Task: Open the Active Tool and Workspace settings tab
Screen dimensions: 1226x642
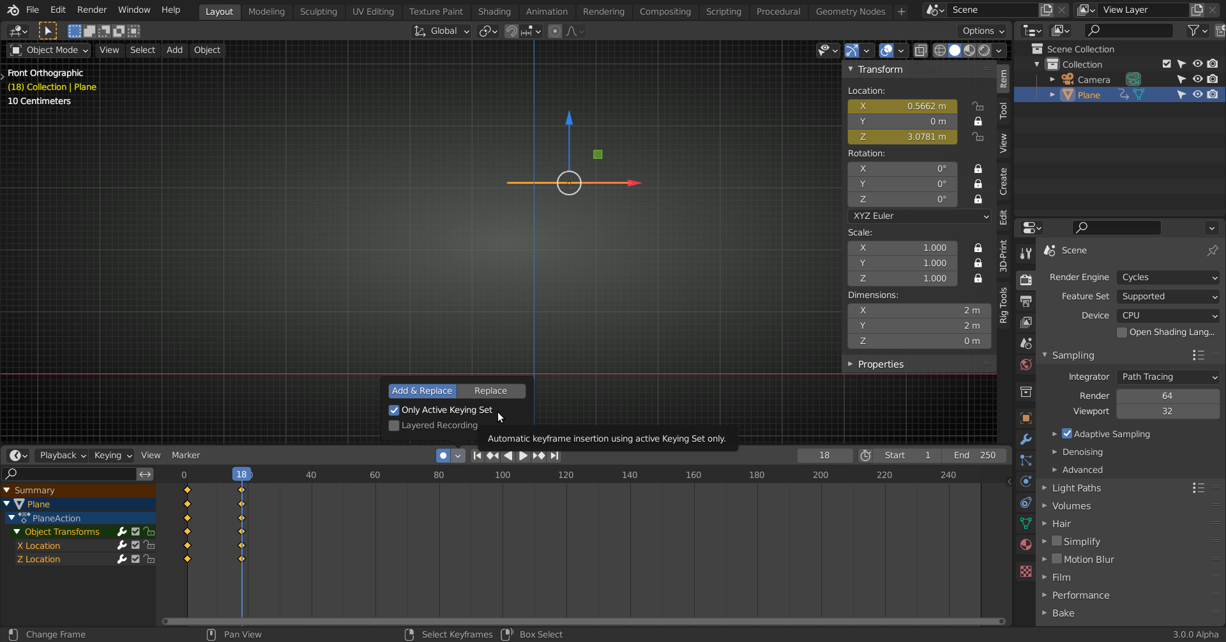Action: (x=1025, y=253)
